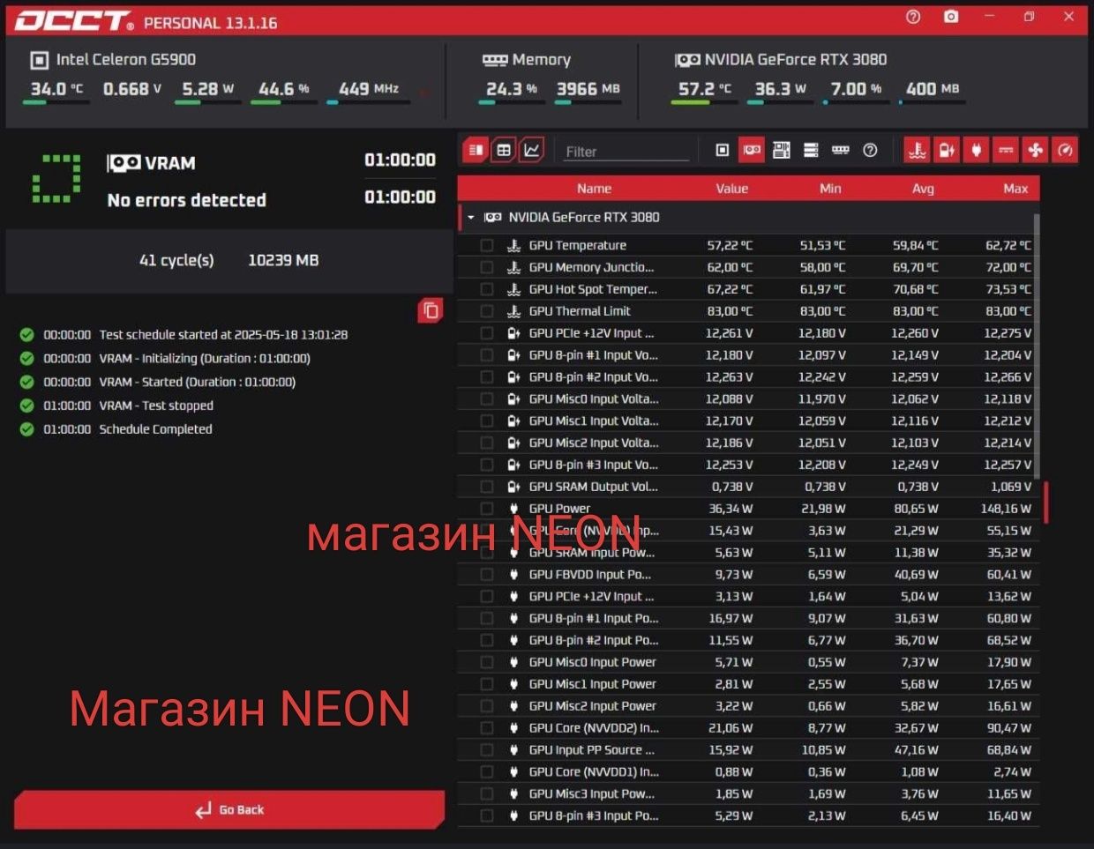Open the help icon in title bar
The height and width of the screenshot is (849, 1094).
(913, 17)
